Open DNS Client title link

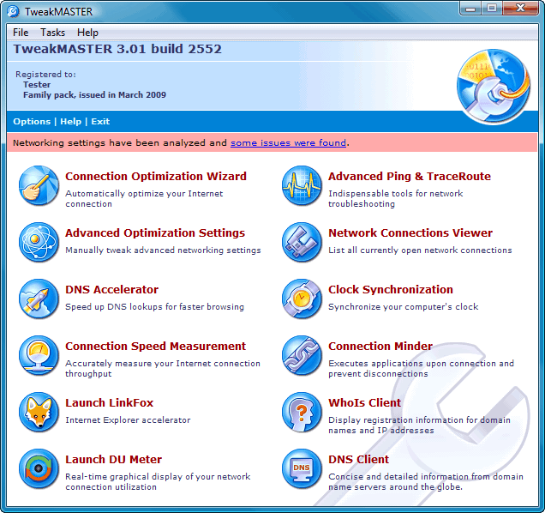point(358,460)
